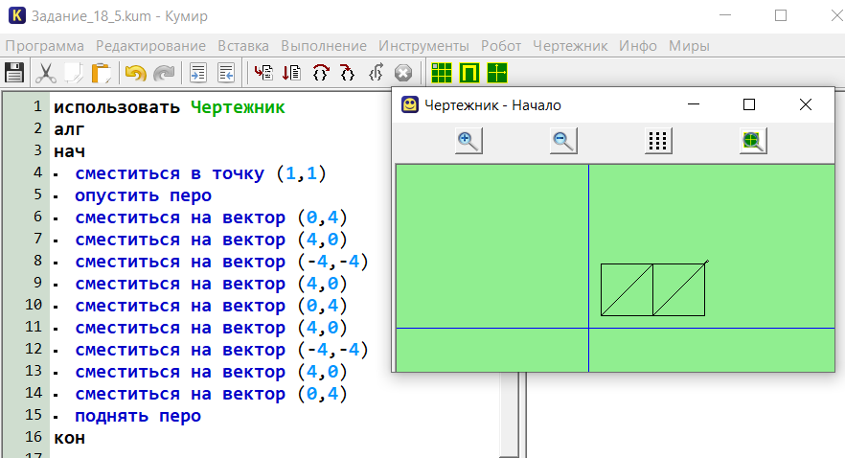Click the Кумир K logo in title bar
This screenshot has height=458, width=845.
click(x=17, y=15)
